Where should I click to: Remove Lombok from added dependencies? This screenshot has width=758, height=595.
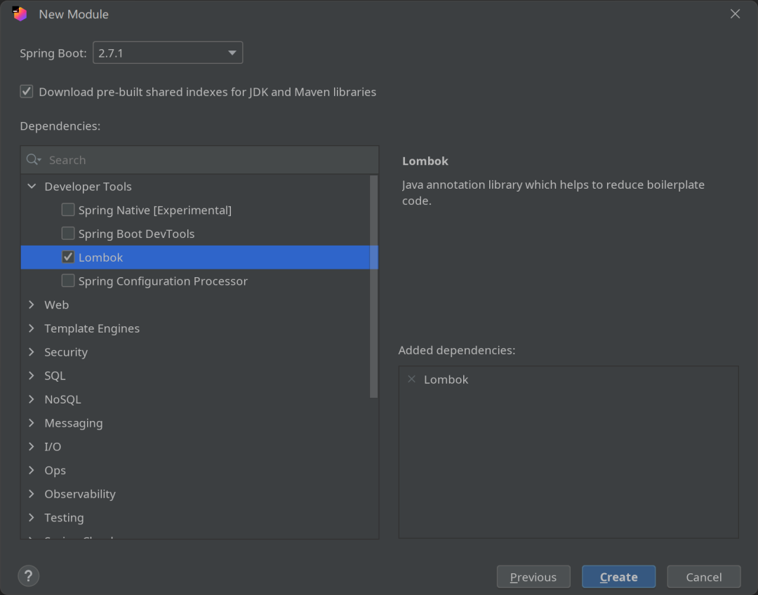pyautogui.click(x=411, y=379)
